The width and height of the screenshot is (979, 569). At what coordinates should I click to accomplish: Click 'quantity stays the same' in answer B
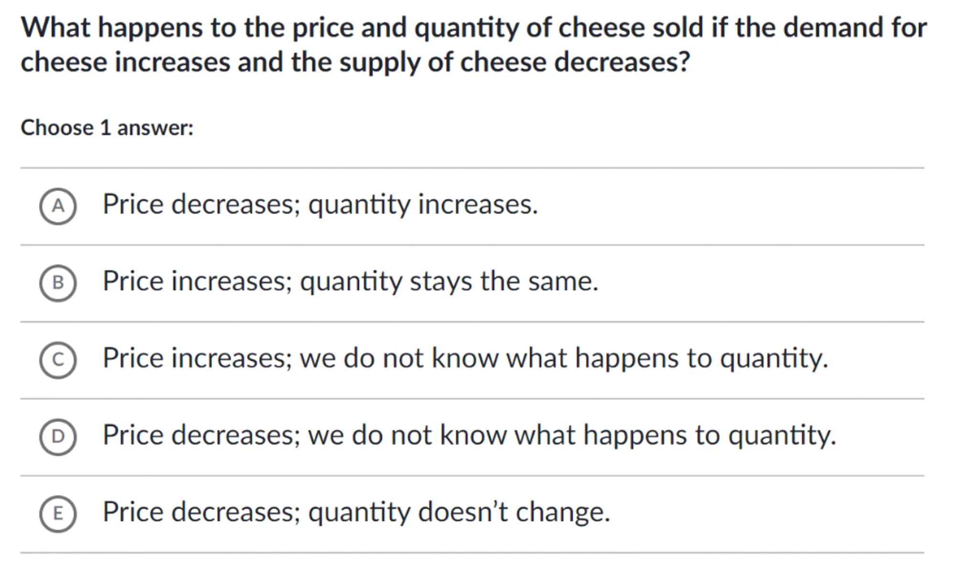pyautogui.click(x=448, y=281)
